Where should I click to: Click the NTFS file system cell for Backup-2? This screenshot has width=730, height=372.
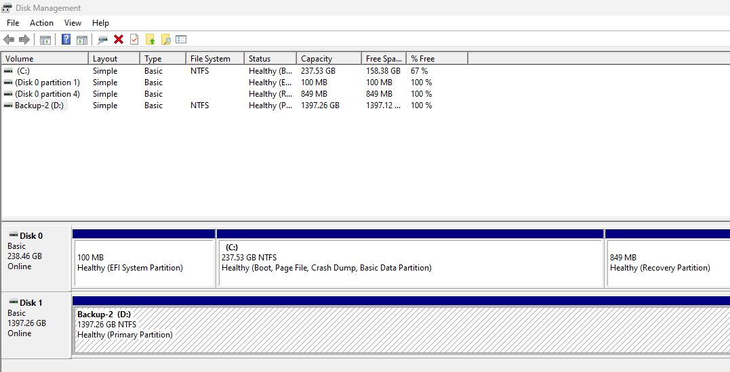point(200,106)
